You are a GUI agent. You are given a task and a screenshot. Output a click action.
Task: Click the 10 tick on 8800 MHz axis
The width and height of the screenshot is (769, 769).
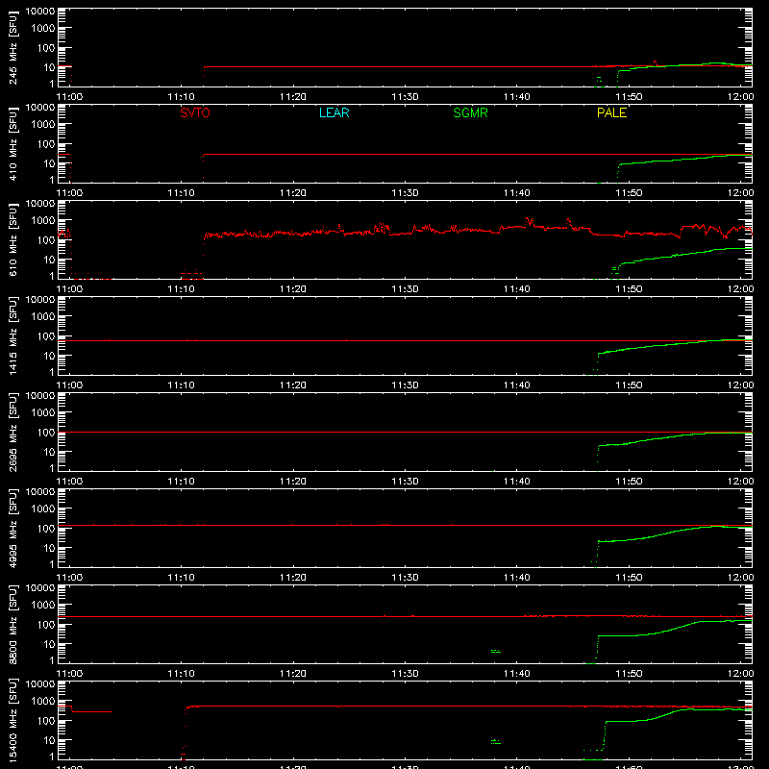[49, 644]
